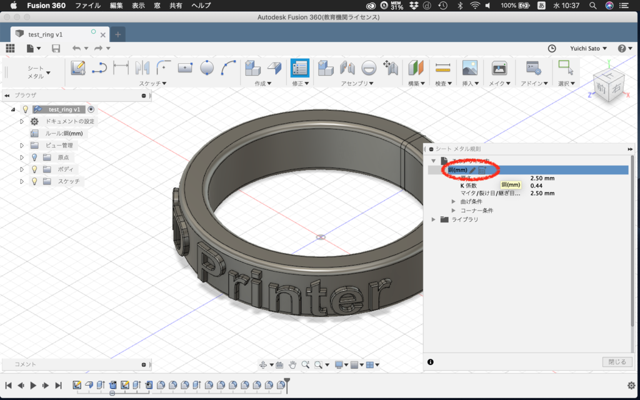Select the sketch Fillet tool
This screenshot has height=400, width=640.
tap(164, 68)
